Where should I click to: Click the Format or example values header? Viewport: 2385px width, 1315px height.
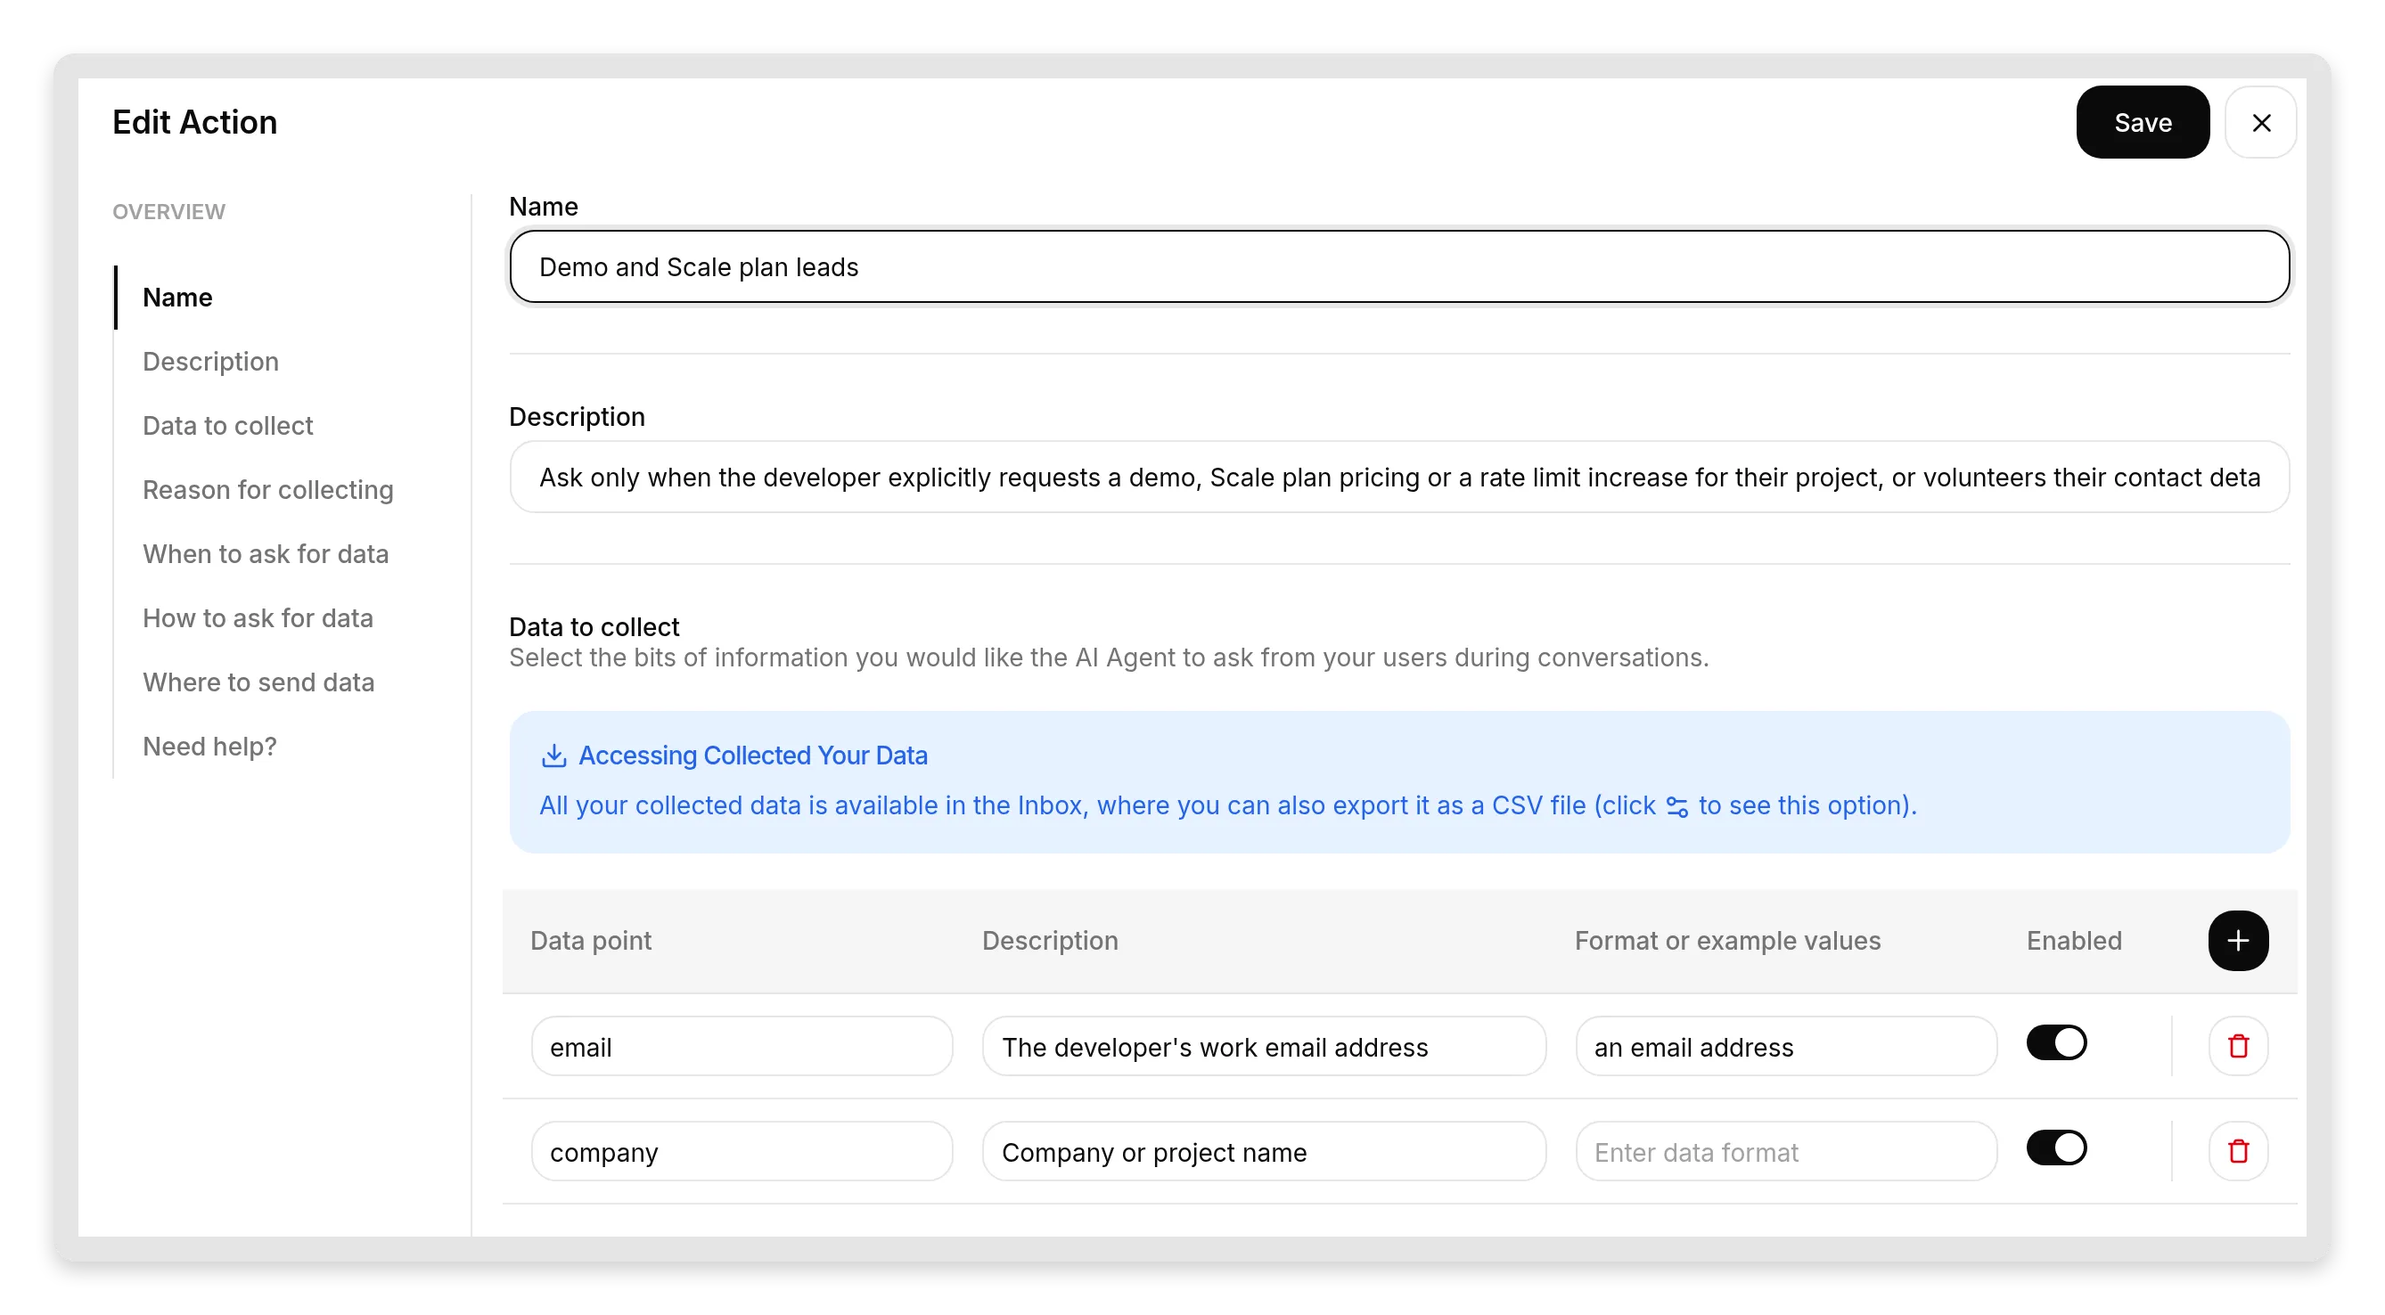1727,940
